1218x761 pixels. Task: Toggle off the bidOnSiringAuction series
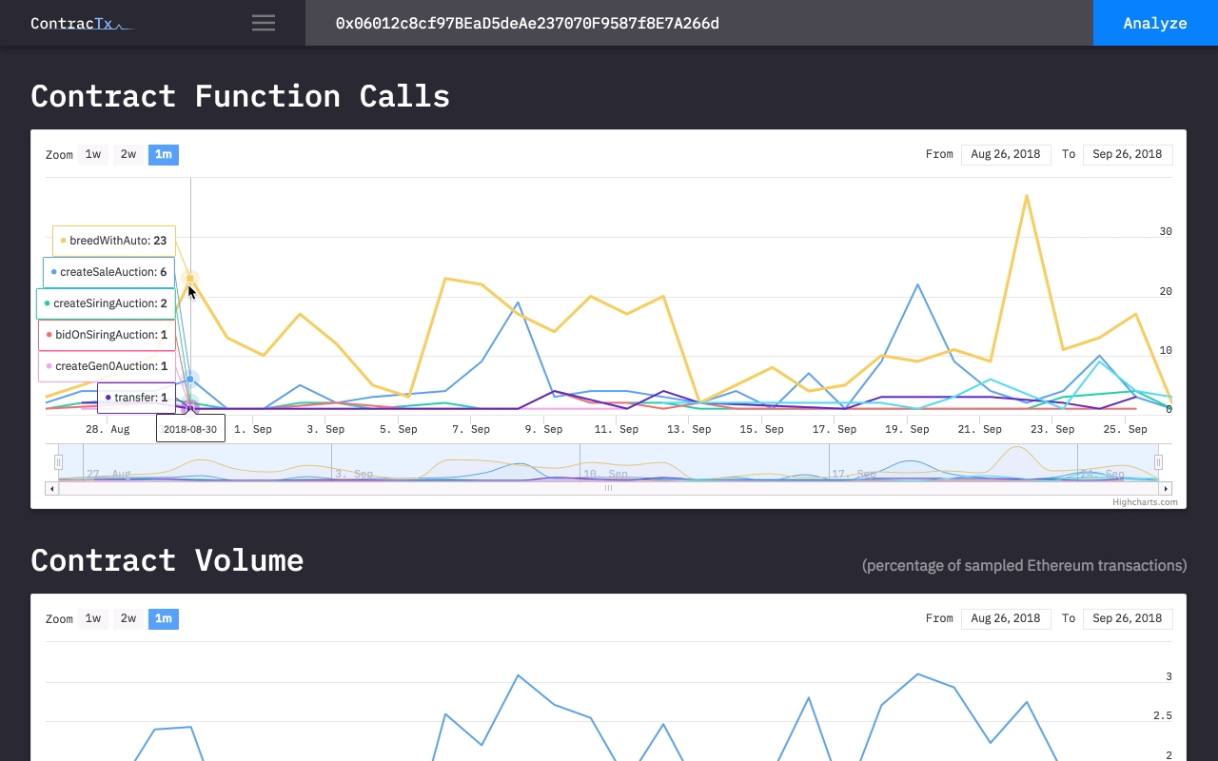coord(109,335)
